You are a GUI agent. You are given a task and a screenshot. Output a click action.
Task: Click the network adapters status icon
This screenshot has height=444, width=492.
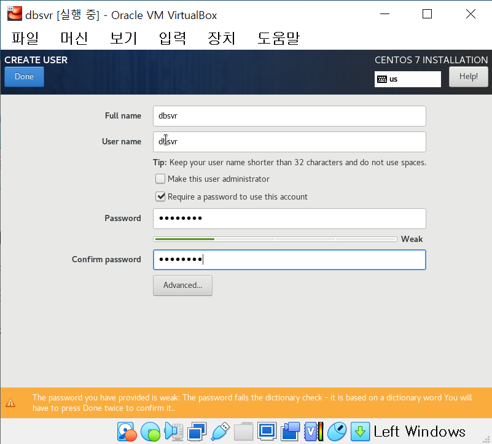click(197, 432)
